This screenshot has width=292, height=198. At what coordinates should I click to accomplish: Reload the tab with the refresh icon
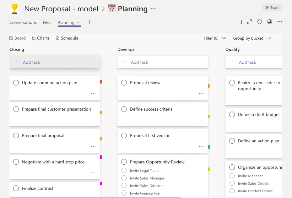click(x=260, y=22)
